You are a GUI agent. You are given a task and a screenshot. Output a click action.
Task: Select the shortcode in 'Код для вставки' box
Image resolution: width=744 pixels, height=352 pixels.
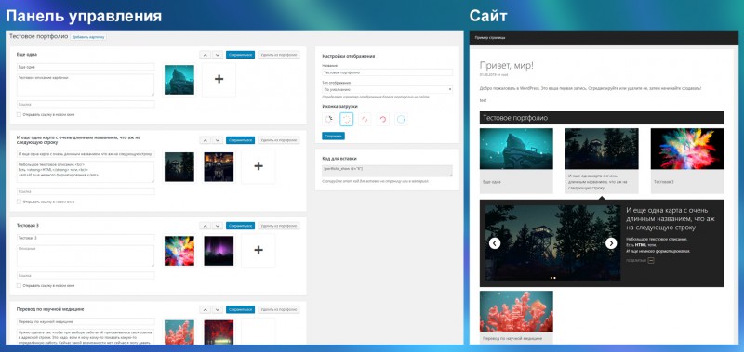(x=387, y=171)
